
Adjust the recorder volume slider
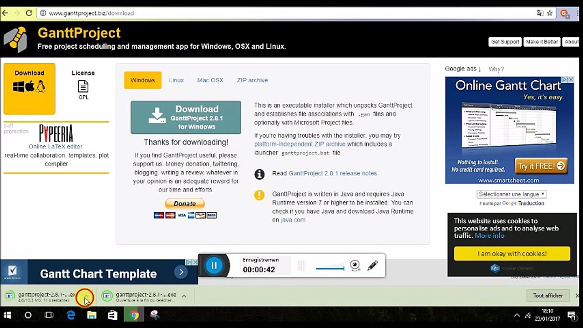point(330,267)
